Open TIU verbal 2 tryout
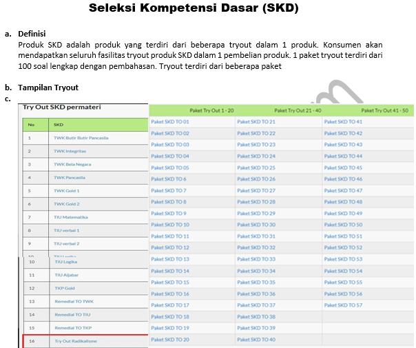The width and height of the screenshot is (416, 348). pyautogui.click(x=67, y=244)
